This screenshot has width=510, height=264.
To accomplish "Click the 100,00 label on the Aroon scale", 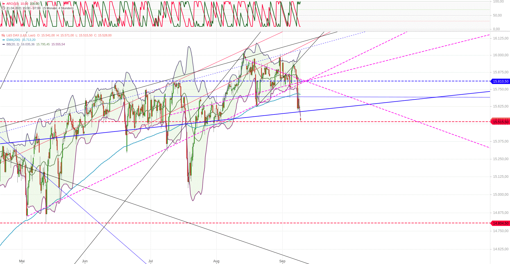I will (498, 1).
